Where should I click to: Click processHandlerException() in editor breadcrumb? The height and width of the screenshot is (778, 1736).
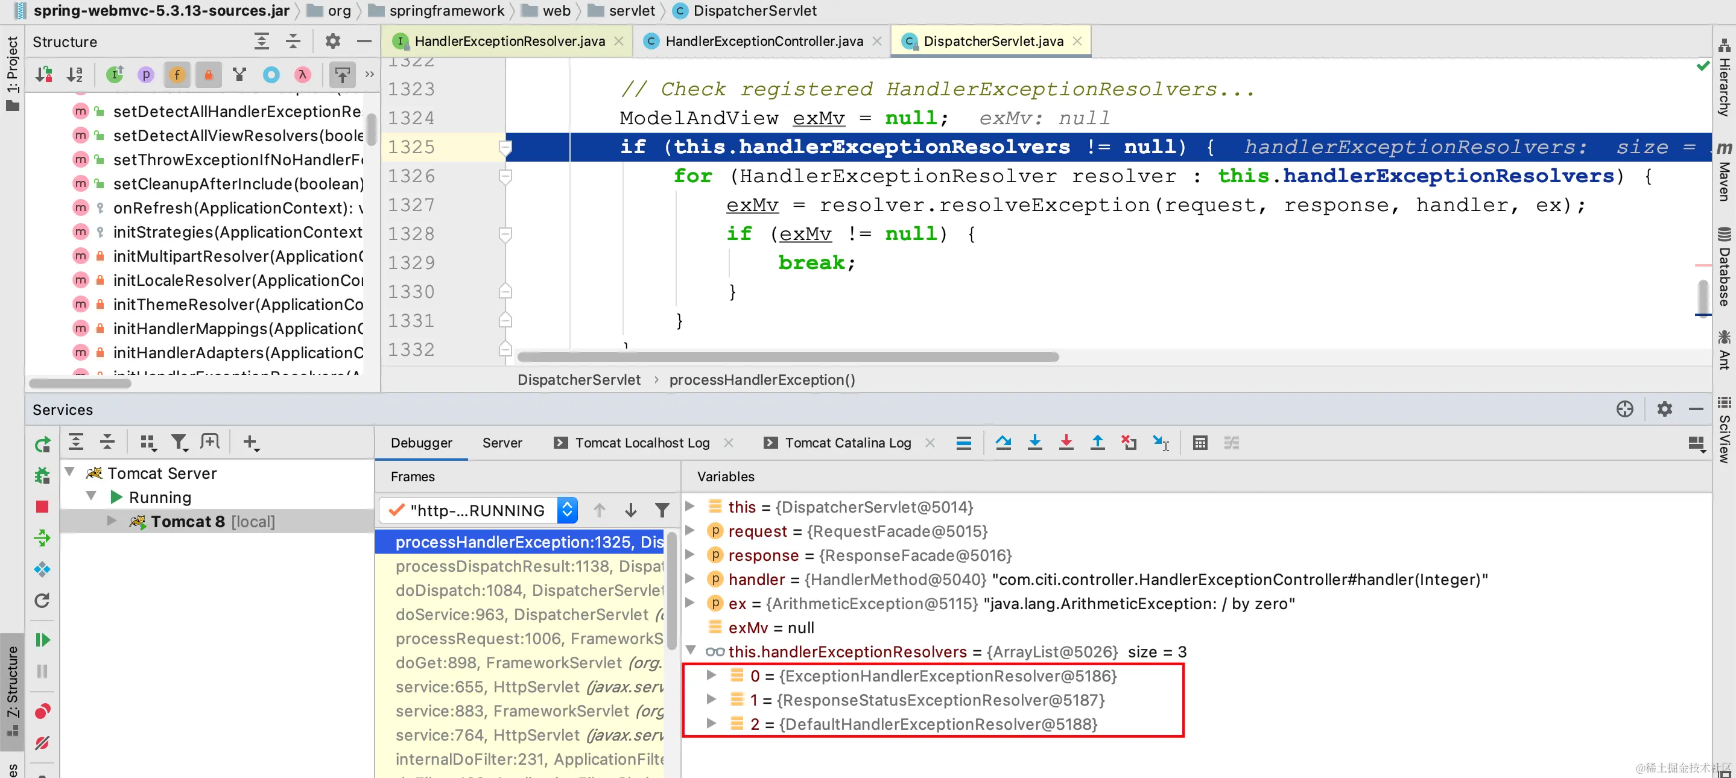coord(761,380)
